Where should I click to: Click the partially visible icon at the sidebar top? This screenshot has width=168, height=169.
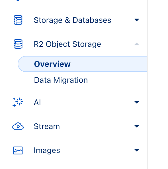pyautogui.click(x=18, y=0)
